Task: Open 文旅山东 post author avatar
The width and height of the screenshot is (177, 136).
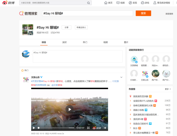Action: [x=26, y=80]
